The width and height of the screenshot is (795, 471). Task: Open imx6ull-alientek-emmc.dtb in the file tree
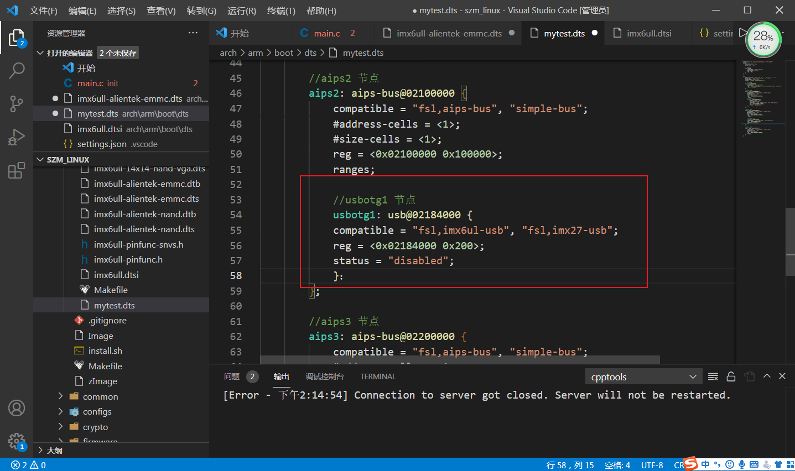pos(121,184)
